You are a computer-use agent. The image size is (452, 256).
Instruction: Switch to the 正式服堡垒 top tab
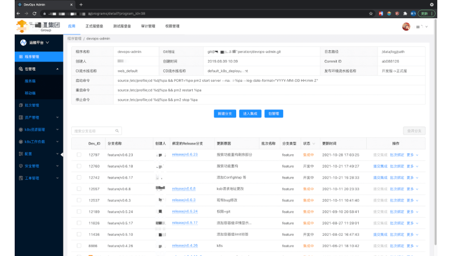(94, 26)
